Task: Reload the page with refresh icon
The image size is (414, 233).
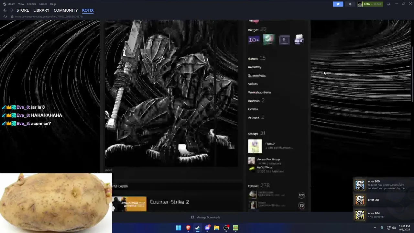Action: (x=5, y=17)
